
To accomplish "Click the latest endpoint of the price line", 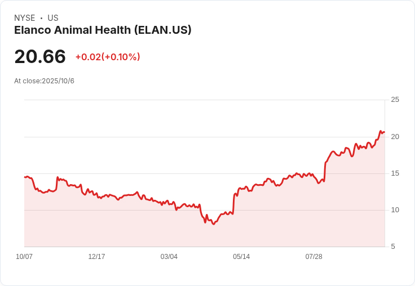I will [x=385, y=132].
